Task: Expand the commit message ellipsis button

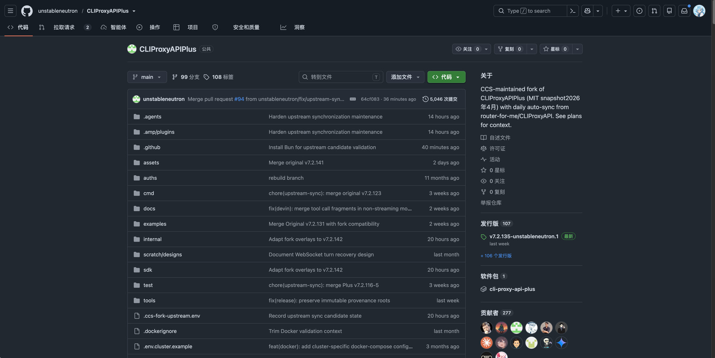Action: 353,99
